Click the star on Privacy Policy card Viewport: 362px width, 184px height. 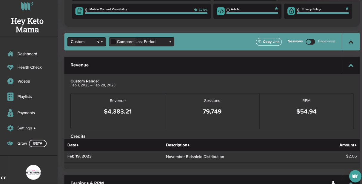347,9
